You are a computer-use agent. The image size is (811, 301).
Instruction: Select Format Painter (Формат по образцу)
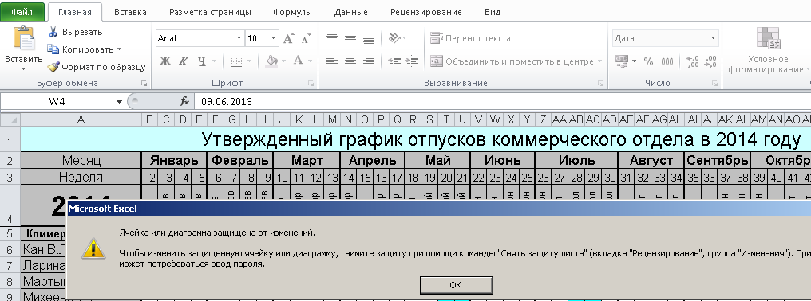tap(97, 67)
